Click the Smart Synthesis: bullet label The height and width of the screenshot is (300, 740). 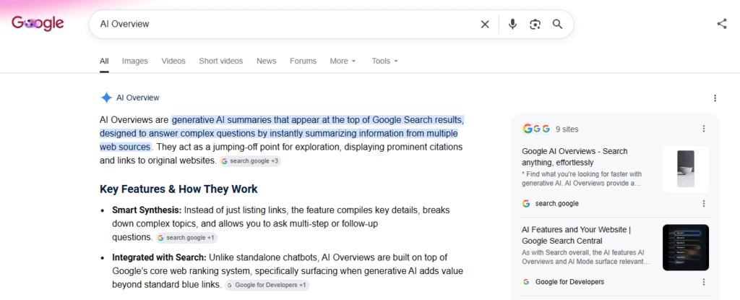coord(147,210)
